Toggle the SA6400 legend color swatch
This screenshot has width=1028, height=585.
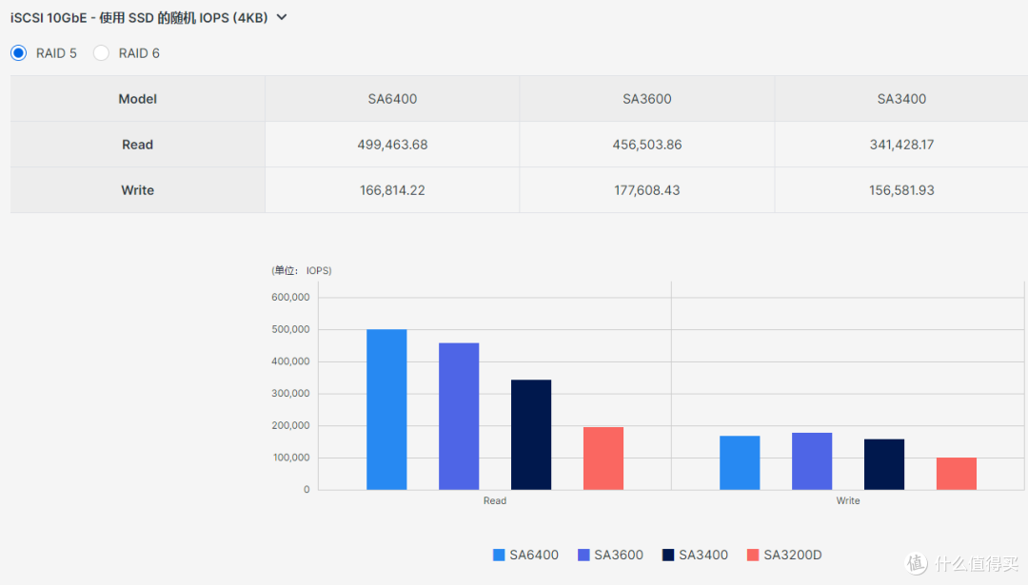tap(499, 556)
